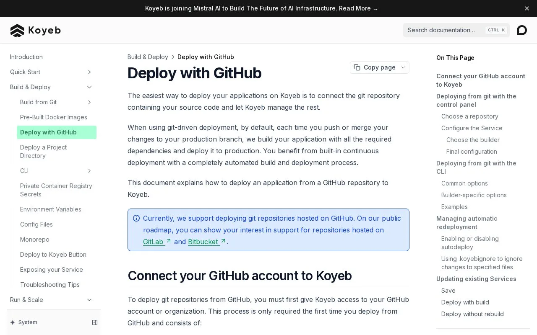Jump to Choose a repository section

(470, 116)
